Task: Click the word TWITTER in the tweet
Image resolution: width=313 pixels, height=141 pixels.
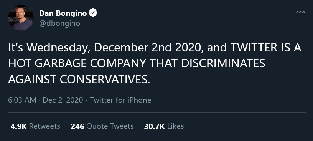Action: point(254,48)
